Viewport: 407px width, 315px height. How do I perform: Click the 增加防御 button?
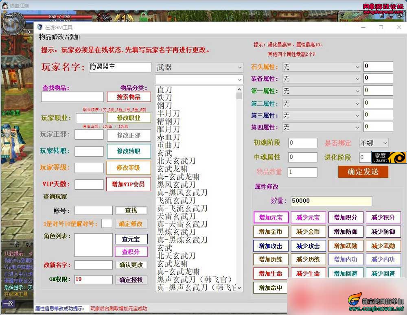[346, 232]
